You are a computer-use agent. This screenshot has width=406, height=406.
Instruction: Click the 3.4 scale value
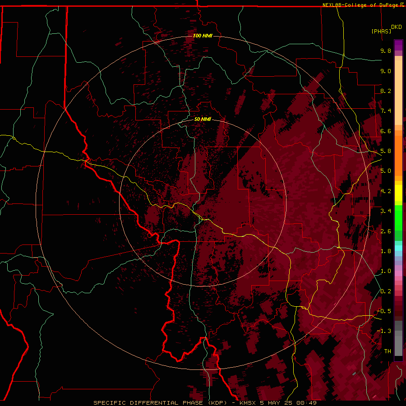(386, 211)
